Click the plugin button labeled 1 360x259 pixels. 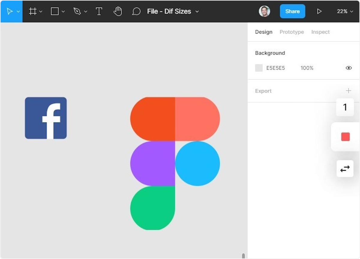point(345,107)
